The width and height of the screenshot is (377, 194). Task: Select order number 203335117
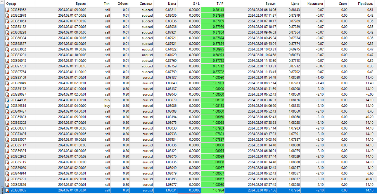[18, 145]
